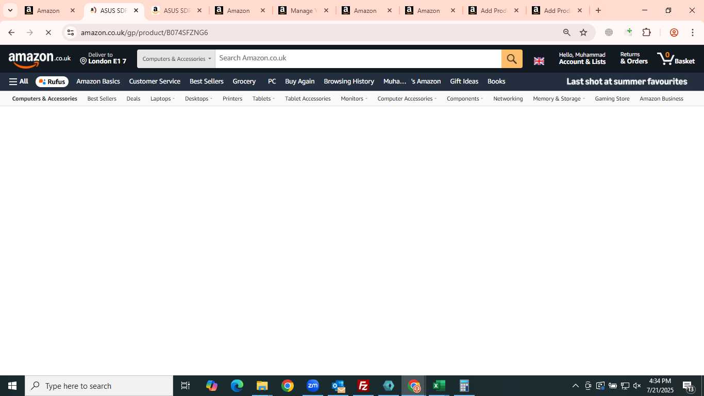This screenshot has height=396, width=704.
Task: Open notification center in system tray
Action: coord(689,386)
